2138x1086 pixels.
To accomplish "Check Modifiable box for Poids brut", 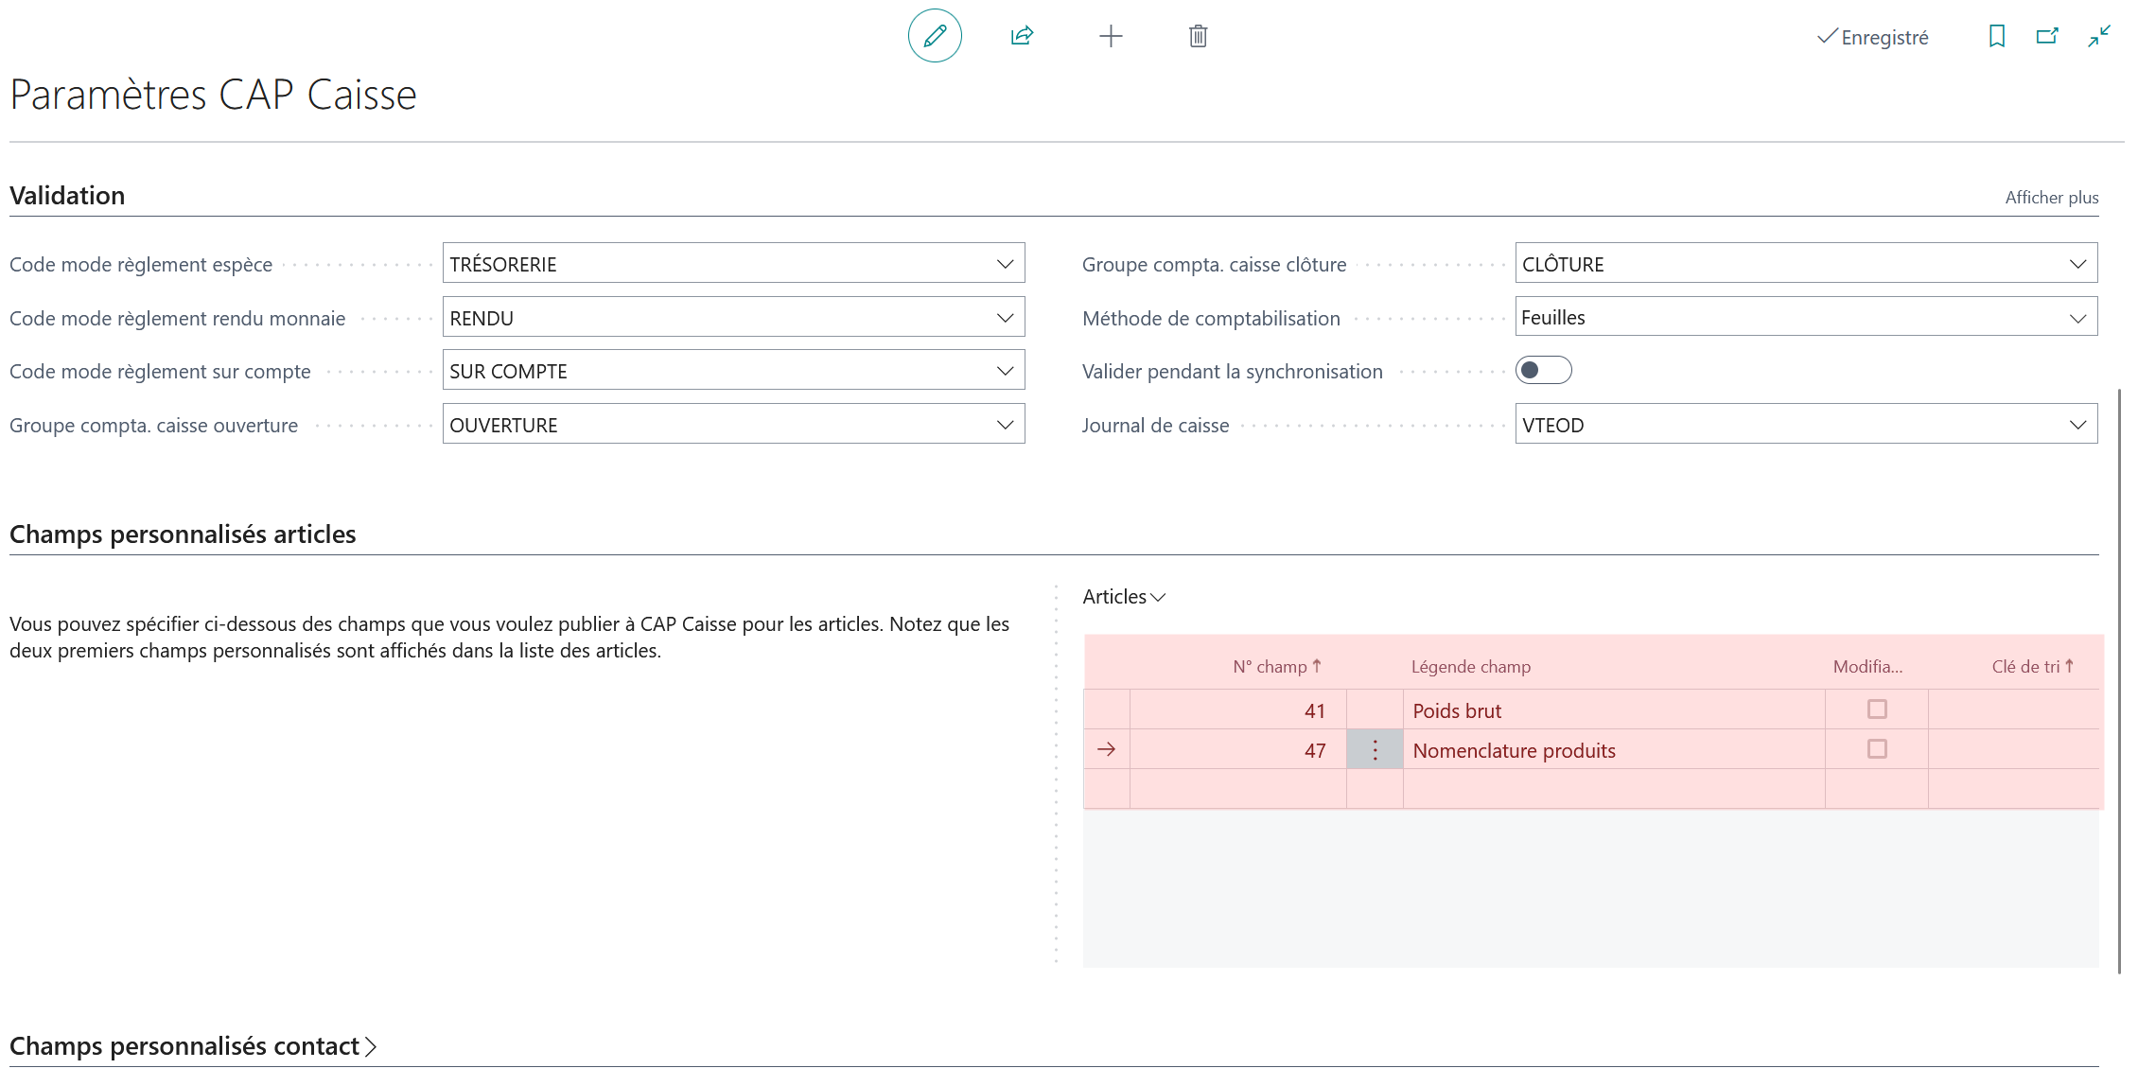I will [x=1877, y=709].
